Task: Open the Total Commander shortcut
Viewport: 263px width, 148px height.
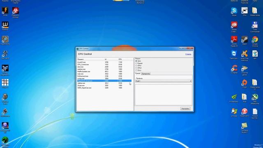Action: coord(255,26)
